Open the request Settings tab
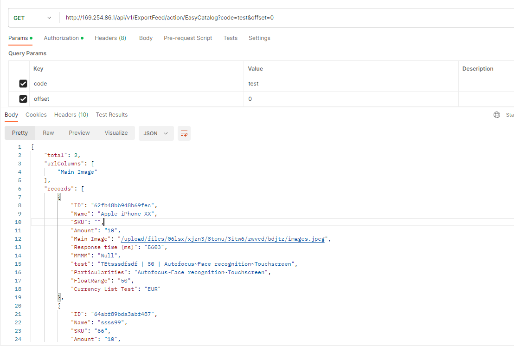This screenshot has height=348, width=514. (259, 38)
